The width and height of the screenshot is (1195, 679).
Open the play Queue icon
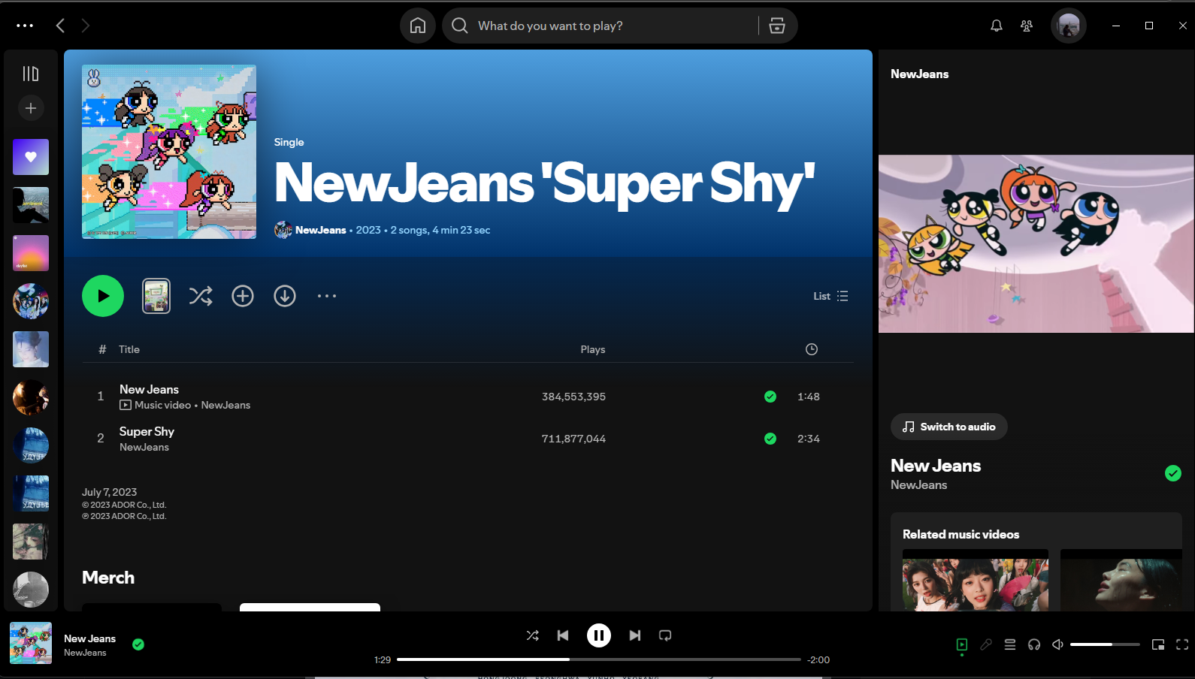click(x=1010, y=644)
